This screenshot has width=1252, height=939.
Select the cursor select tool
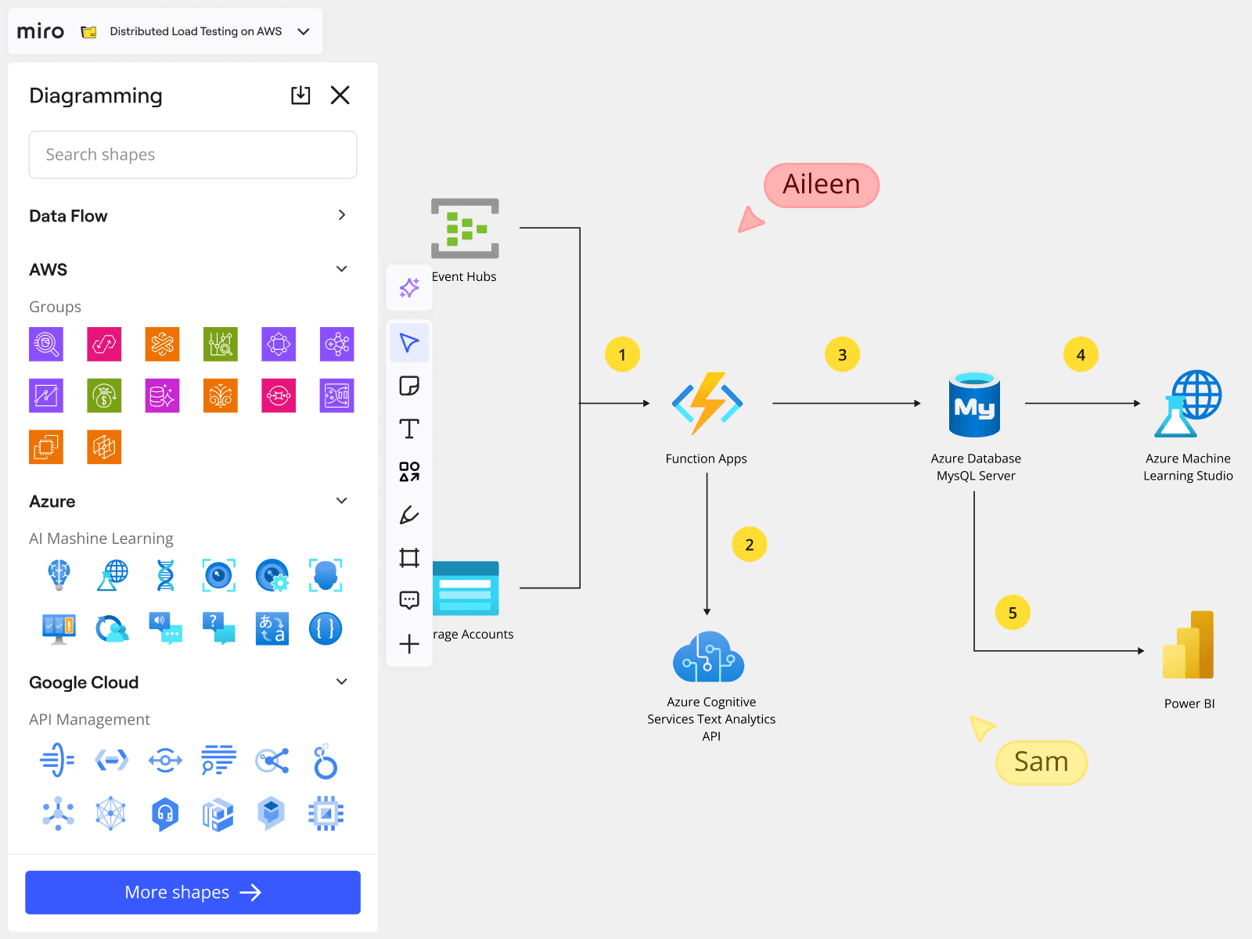(x=409, y=343)
